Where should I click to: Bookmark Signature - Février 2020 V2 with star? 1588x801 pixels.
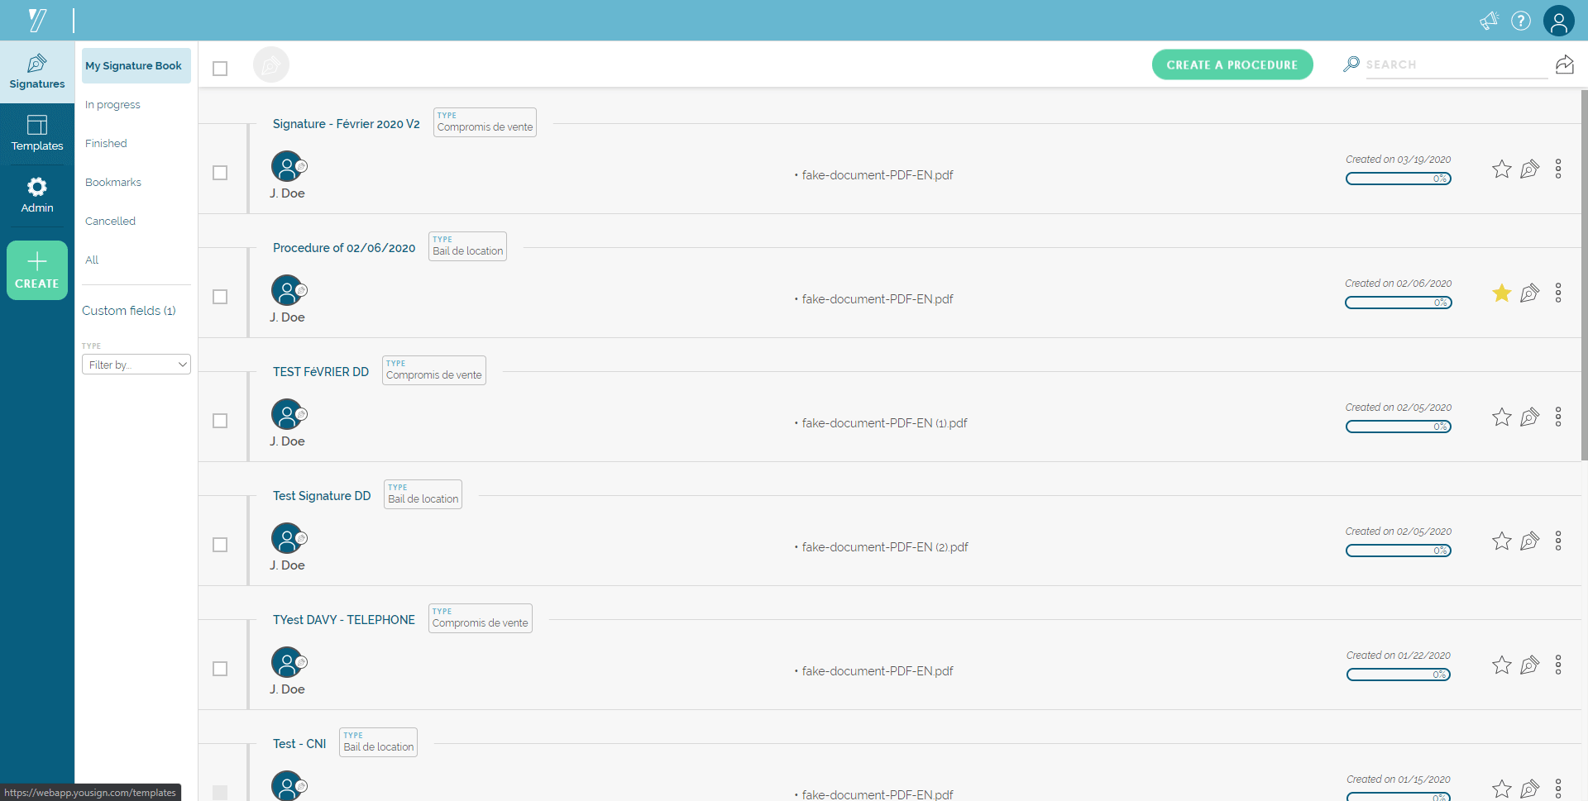pos(1502,169)
